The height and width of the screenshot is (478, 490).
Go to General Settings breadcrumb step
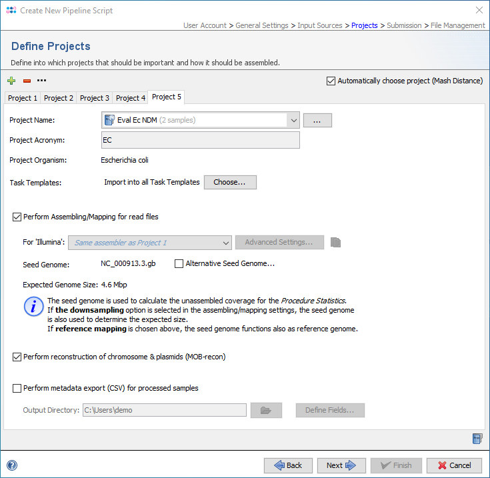tap(262, 25)
